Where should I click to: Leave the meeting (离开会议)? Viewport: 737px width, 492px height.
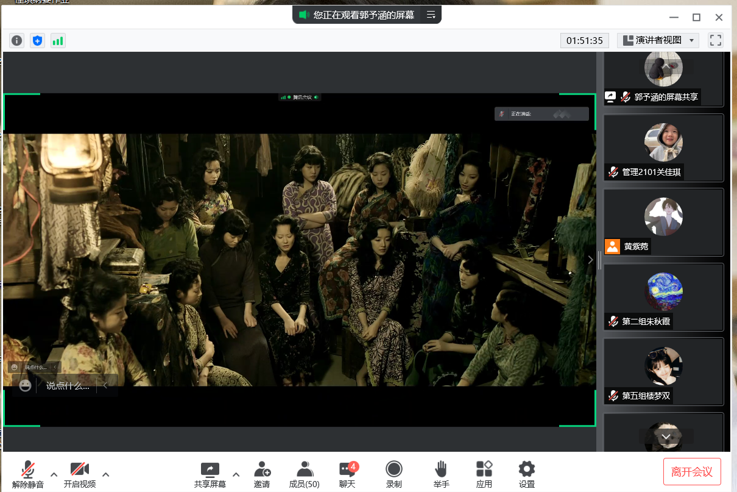691,472
